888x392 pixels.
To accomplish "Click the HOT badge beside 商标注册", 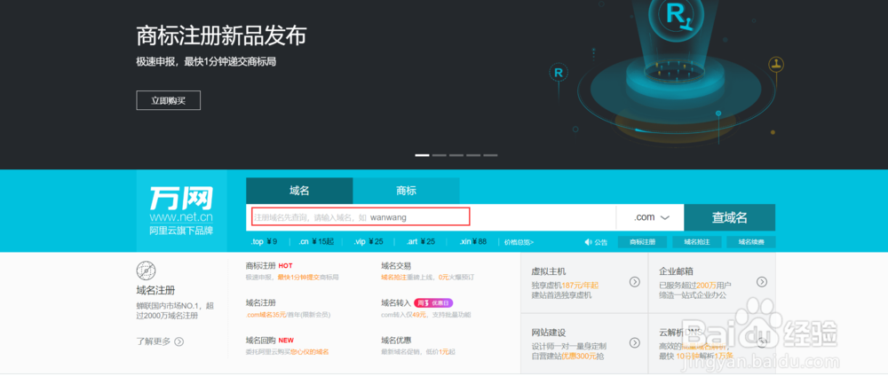I will click(x=285, y=265).
